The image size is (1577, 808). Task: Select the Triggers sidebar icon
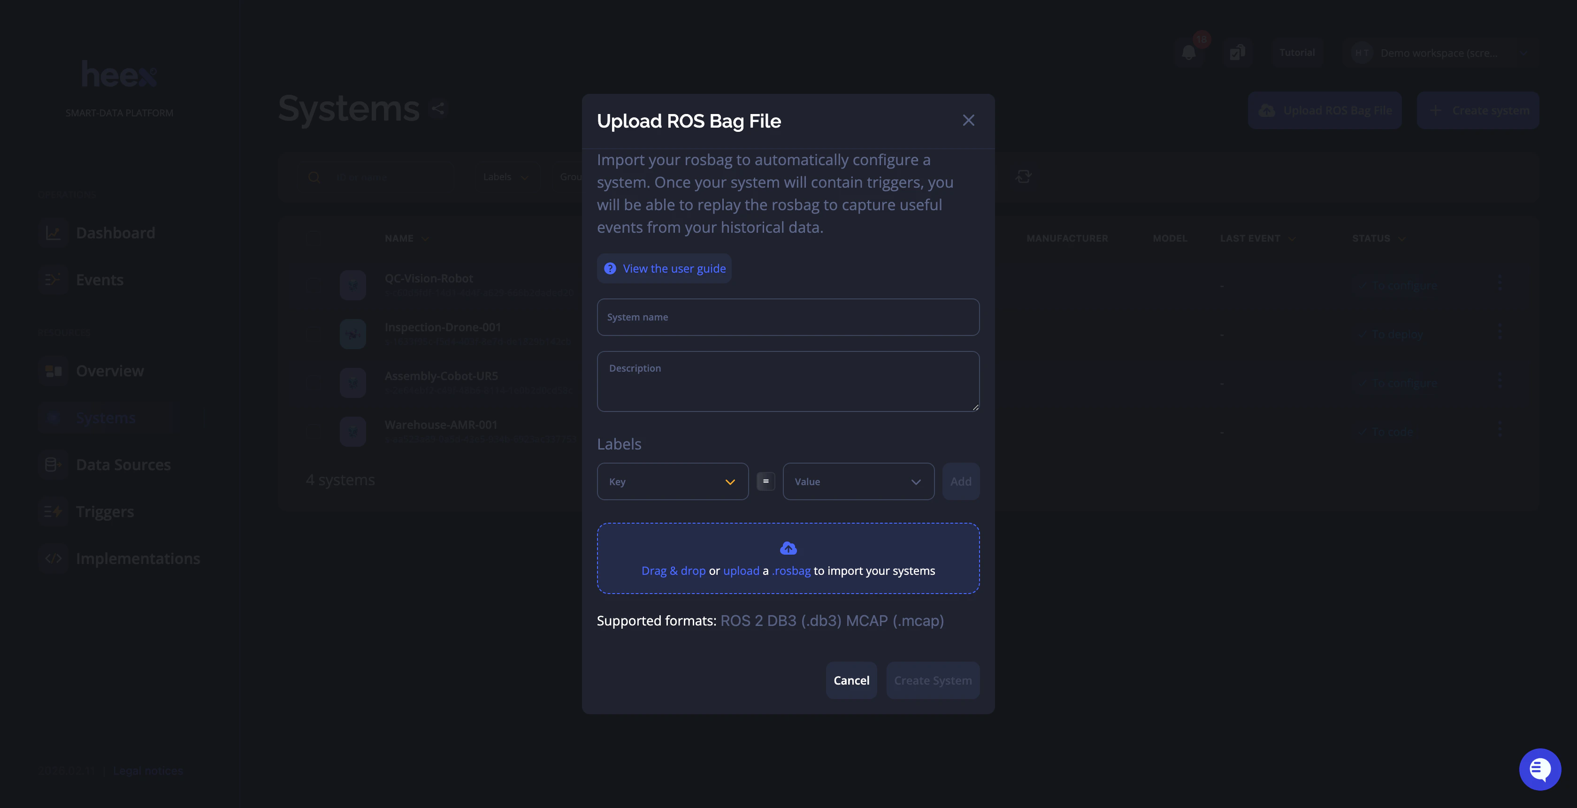53,511
